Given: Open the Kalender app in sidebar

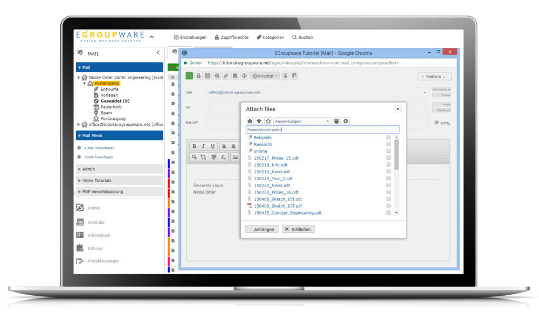Looking at the screenshot, I should point(96,222).
